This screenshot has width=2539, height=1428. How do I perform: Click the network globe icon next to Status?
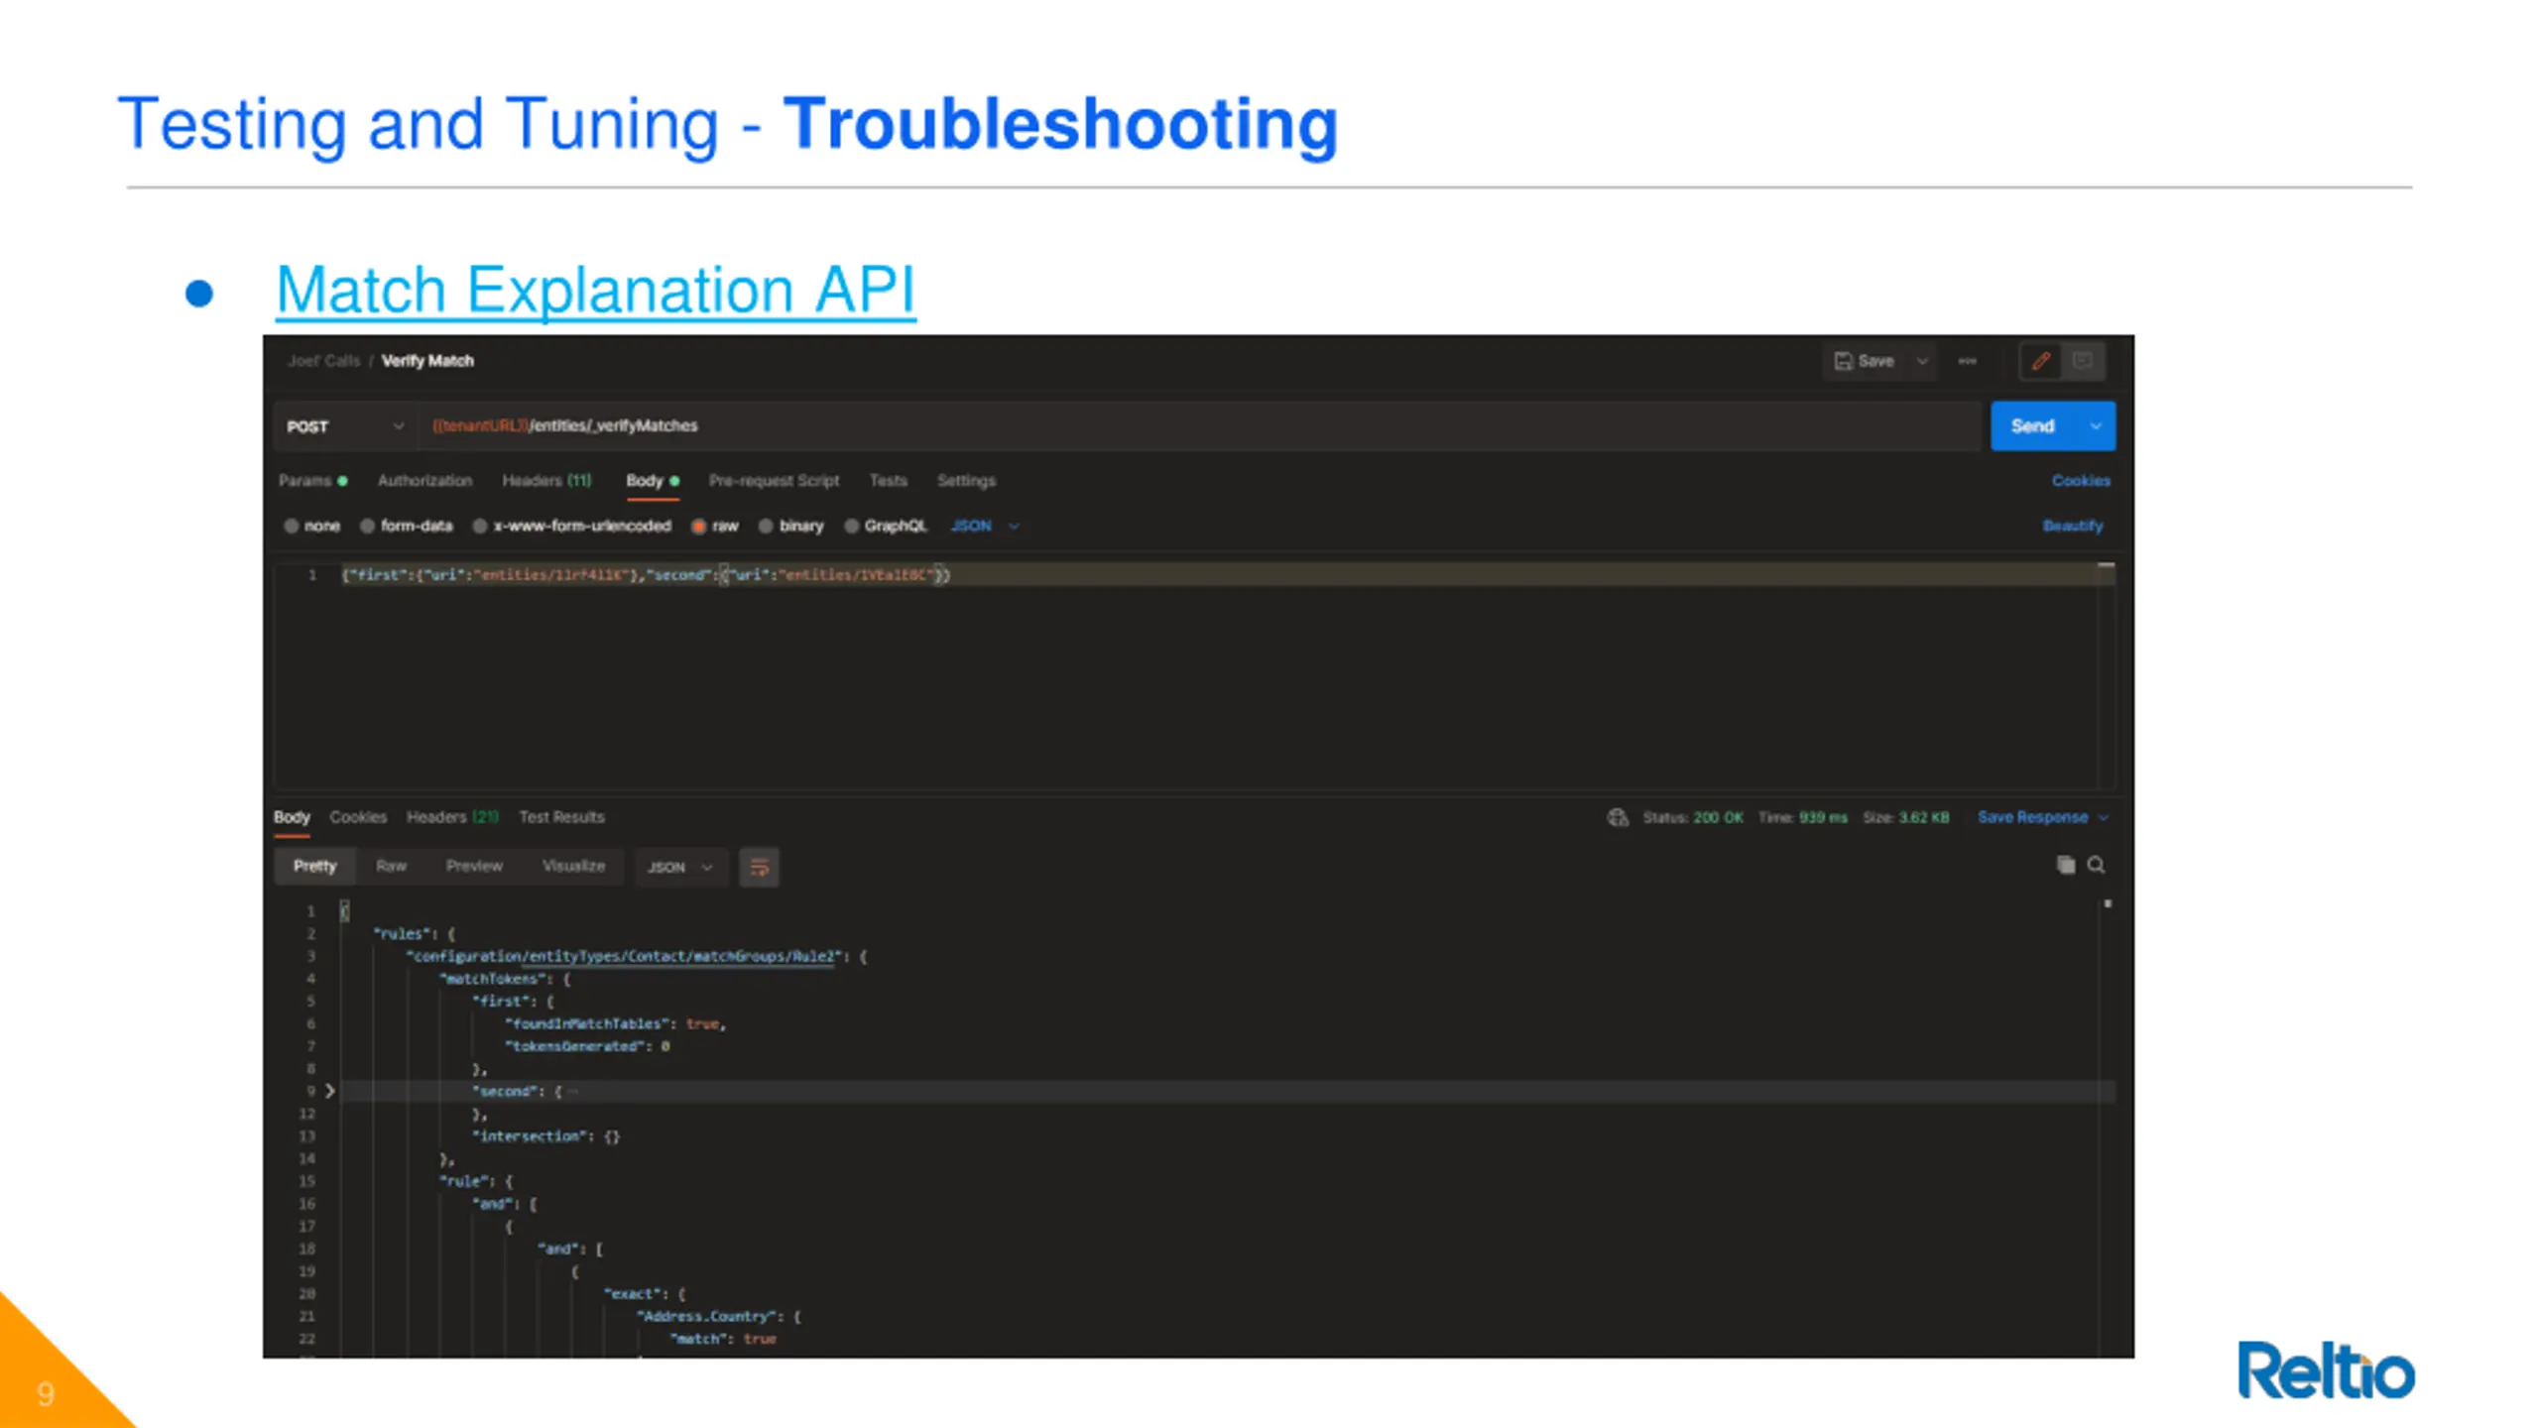[x=1617, y=817]
